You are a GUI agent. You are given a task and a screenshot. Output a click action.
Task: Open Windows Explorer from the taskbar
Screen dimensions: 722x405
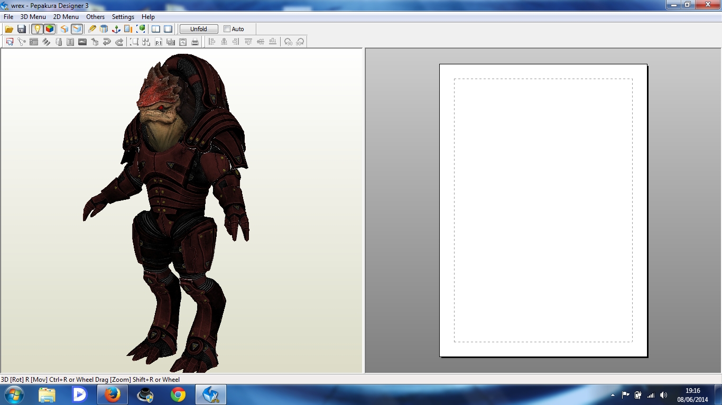(47, 394)
